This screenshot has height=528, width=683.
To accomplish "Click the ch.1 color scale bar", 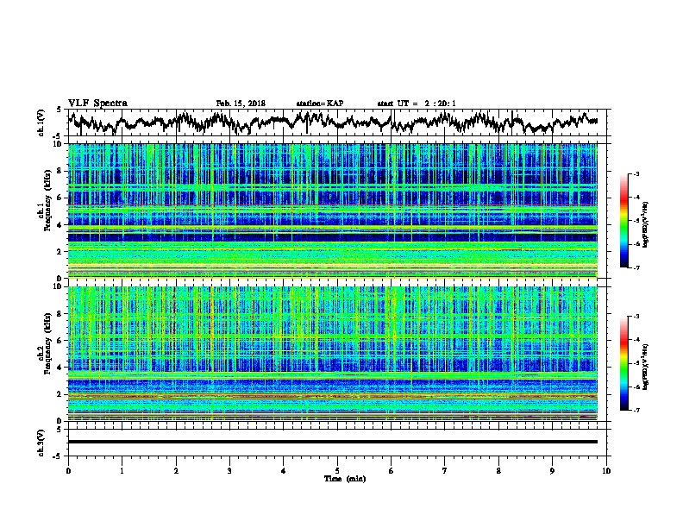I will pyautogui.click(x=623, y=221).
